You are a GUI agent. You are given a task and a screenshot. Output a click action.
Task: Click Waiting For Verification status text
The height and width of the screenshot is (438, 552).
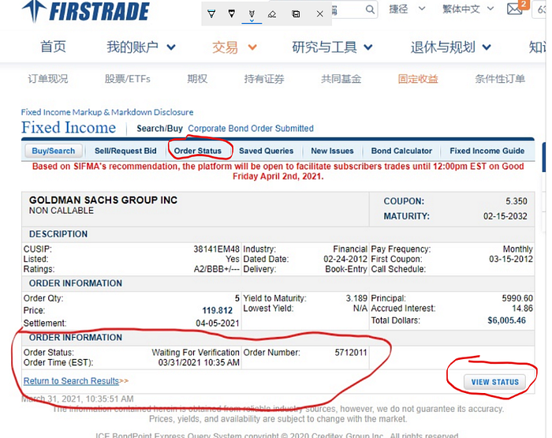(x=196, y=353)
